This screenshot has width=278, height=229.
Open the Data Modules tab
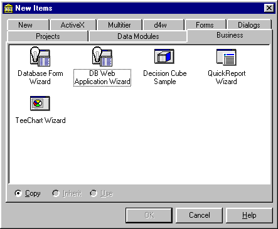point(138,36)
